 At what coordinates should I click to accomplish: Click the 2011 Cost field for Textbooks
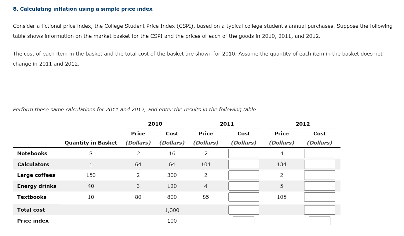tap(243, 197)
